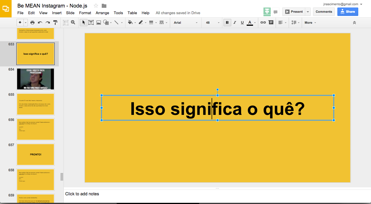This screenshot has width=371, height=204.
Task: Open the Line dash options
Action: 162,23
